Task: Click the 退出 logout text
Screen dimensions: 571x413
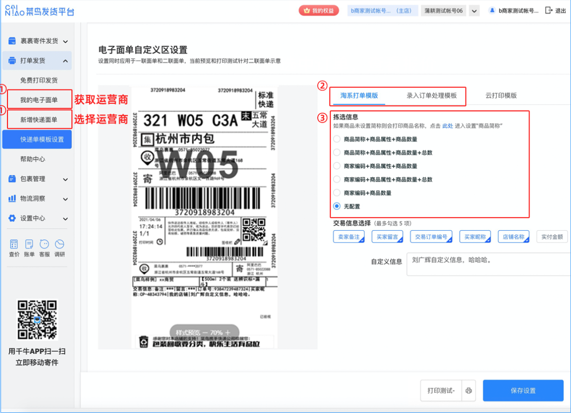Action: pos(561,11)
